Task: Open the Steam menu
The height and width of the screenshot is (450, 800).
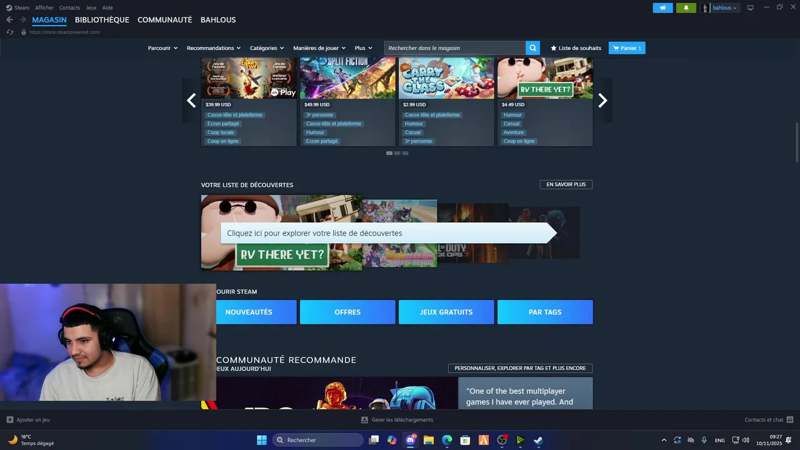Action: pos(21,7)
